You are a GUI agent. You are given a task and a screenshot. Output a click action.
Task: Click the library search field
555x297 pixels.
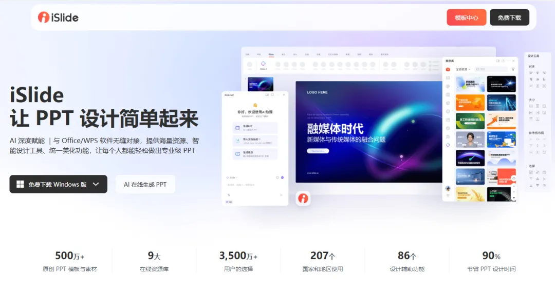click(x=491, y=69)
